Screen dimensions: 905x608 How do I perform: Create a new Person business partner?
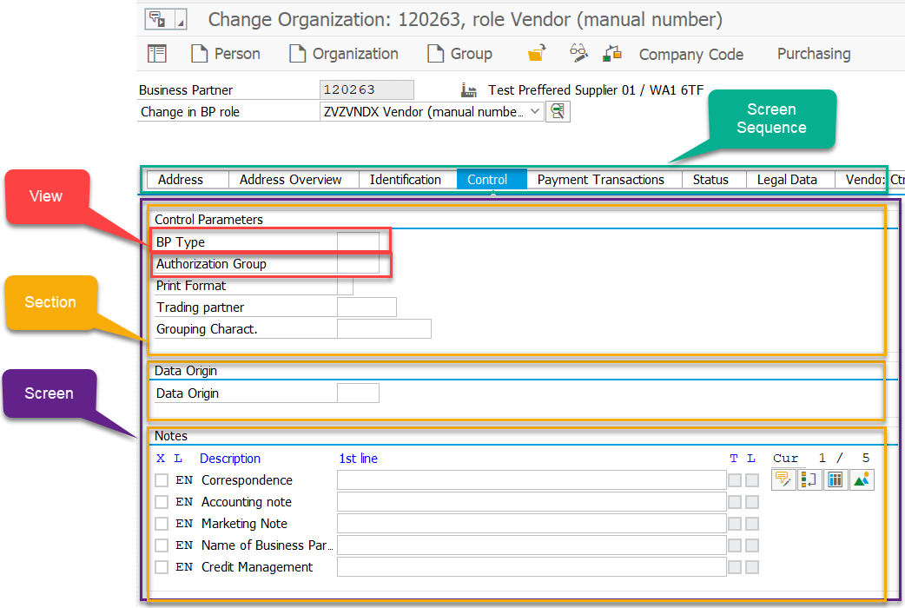click(226, 53)
